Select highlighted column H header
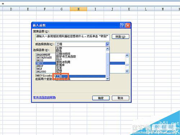The width and height of the screenshot is (180, 135). (78, 9)
